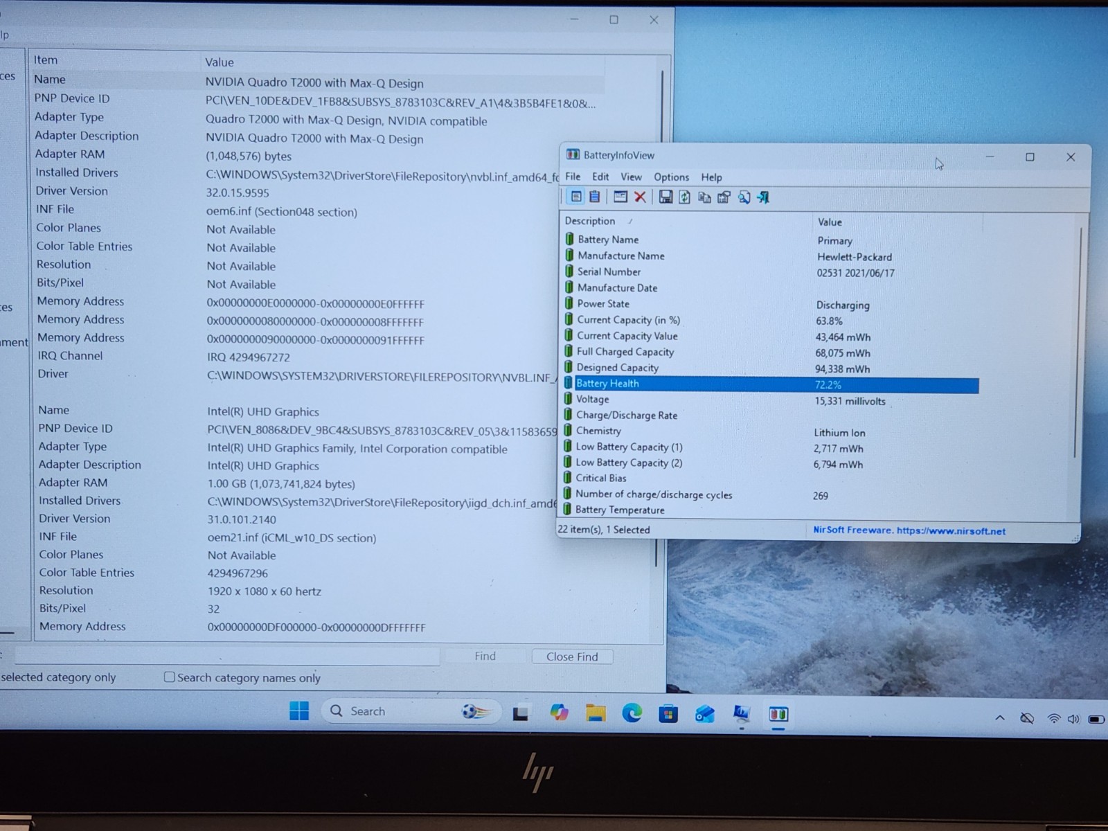Select the Chemistry row

[x=771, y=431]
